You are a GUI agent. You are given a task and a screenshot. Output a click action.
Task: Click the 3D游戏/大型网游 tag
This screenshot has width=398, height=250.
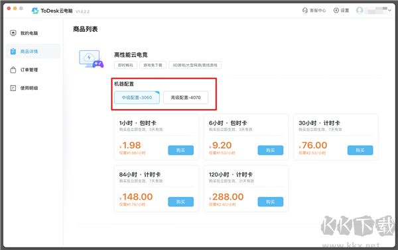coord(195,65)
